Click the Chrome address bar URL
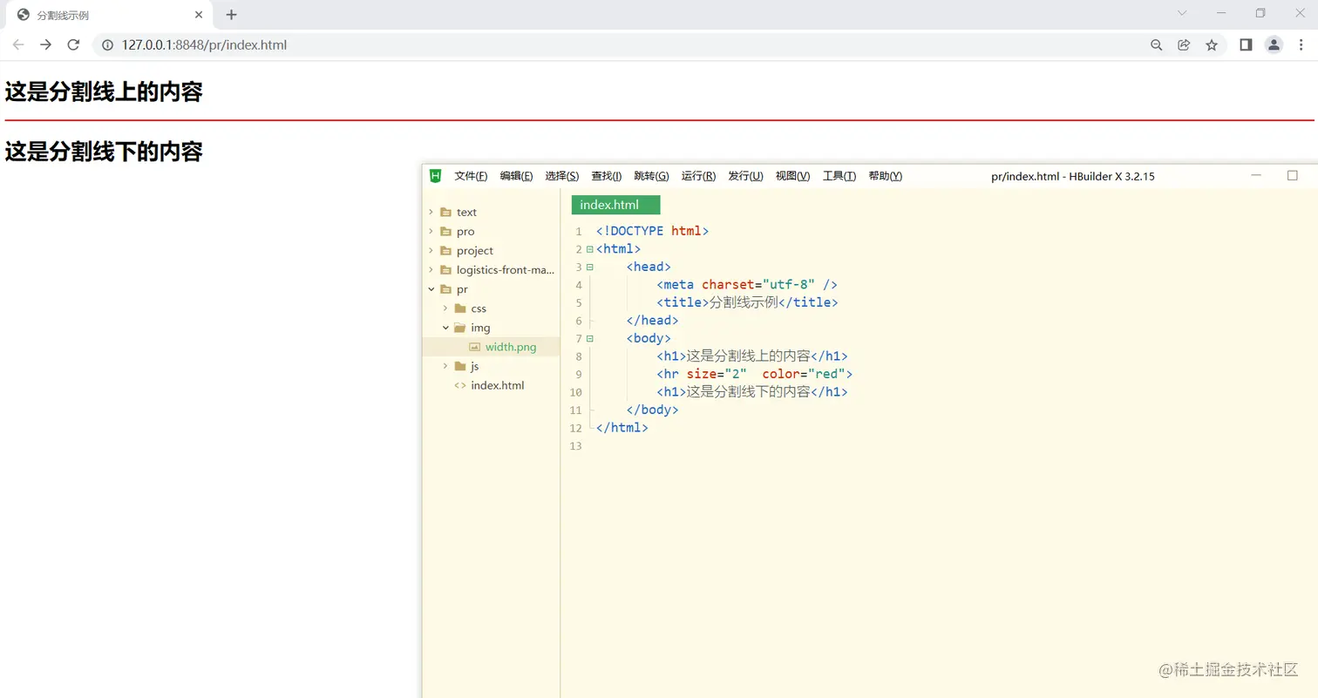The image size is (1318, 698). pyautogui.click(x=204, y=45)
